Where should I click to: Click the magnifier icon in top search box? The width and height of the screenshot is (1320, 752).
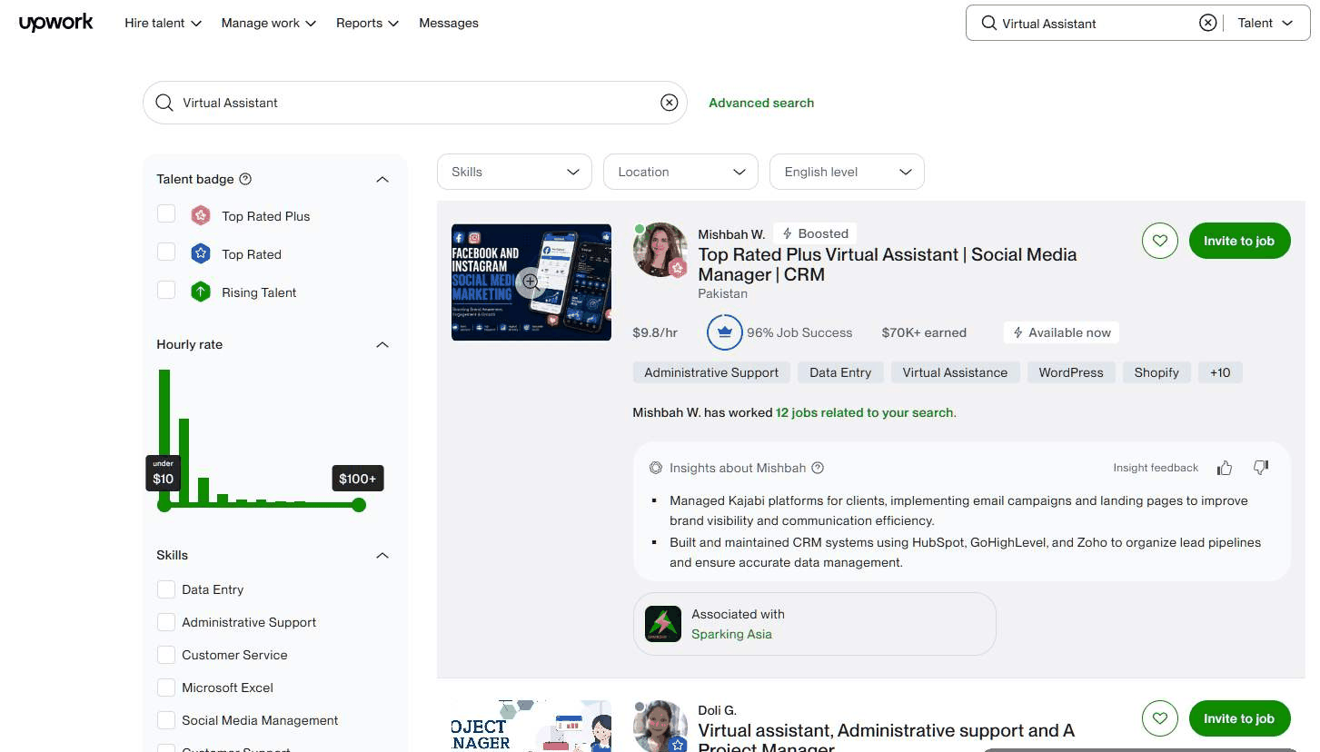(988, 23)
